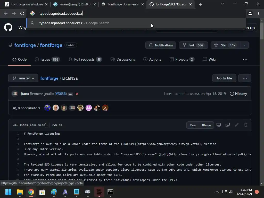264x198 pixels.
Task: Expand the Star lists dropdown arrow
Action: click(x=244, y=45)
